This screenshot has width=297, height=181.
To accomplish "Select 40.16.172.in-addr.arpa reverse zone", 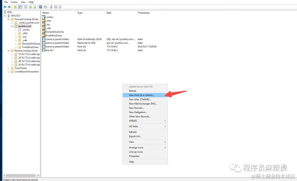I will tap(29, 61).
